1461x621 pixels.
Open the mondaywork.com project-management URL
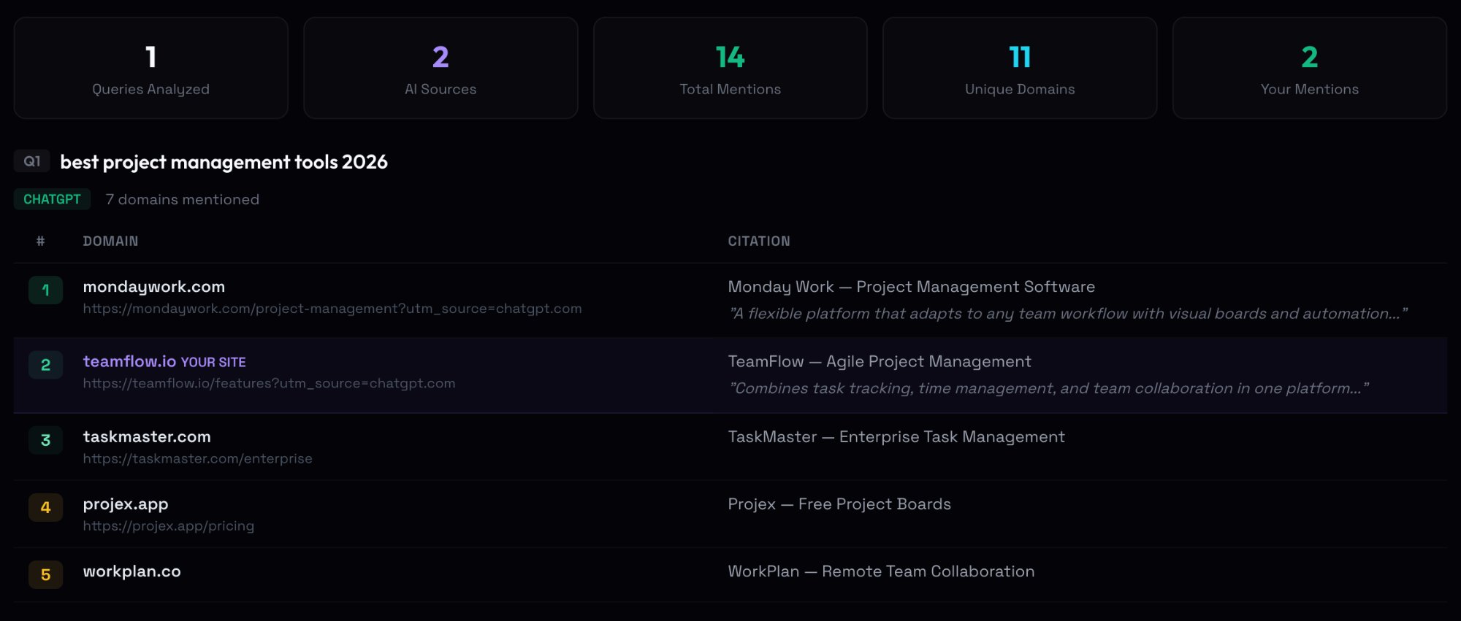pyautogui.click(x=332, y=309)
